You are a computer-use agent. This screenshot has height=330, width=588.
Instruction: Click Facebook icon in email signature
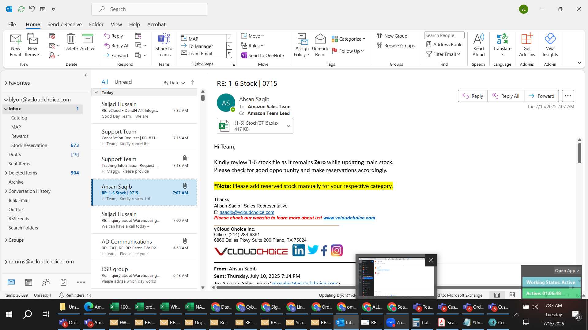coord(324,251)
